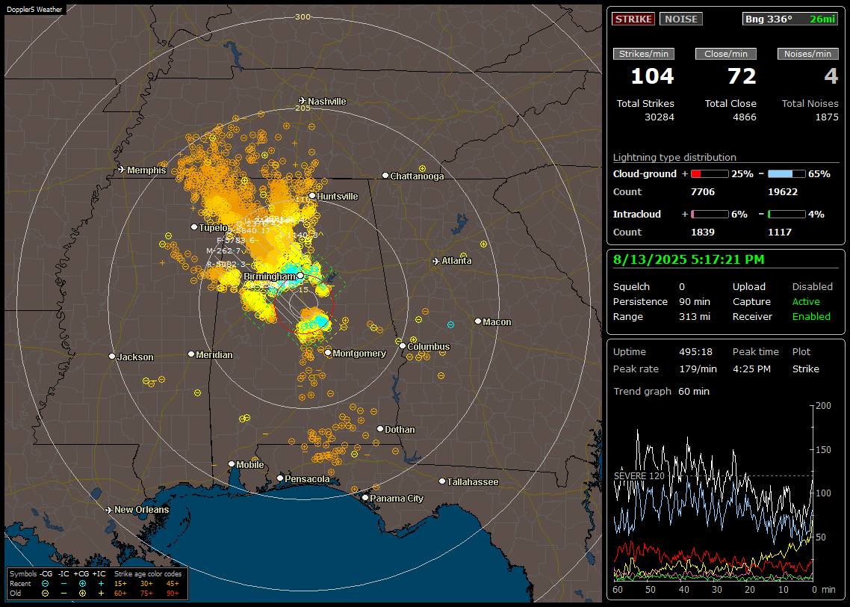
Task: Click the airplane icon beside New Orleans
Action: 109,510
